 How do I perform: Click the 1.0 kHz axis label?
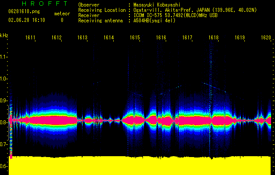3,79
